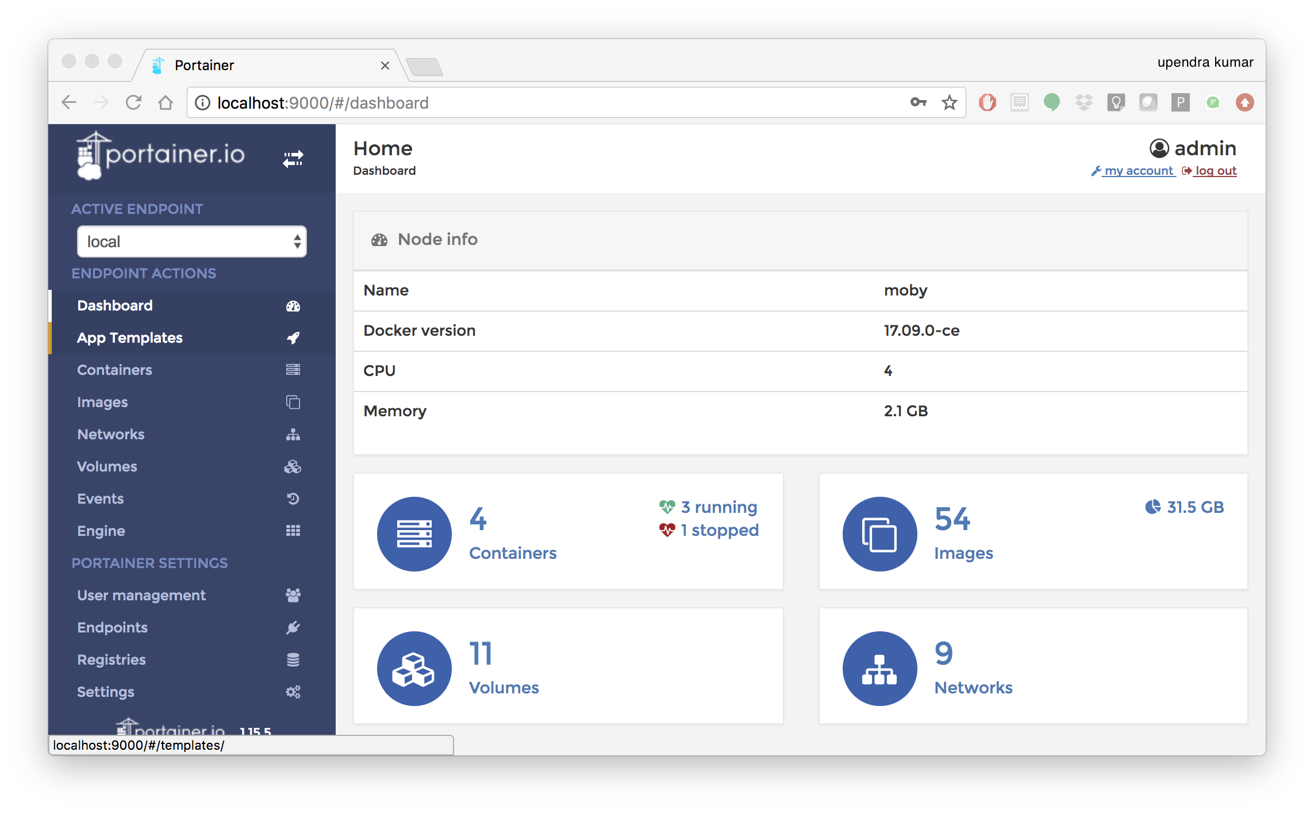Open the '11 Volumes' tile label
This screenshot has height=813, width=1314.
tap(504, 688)
